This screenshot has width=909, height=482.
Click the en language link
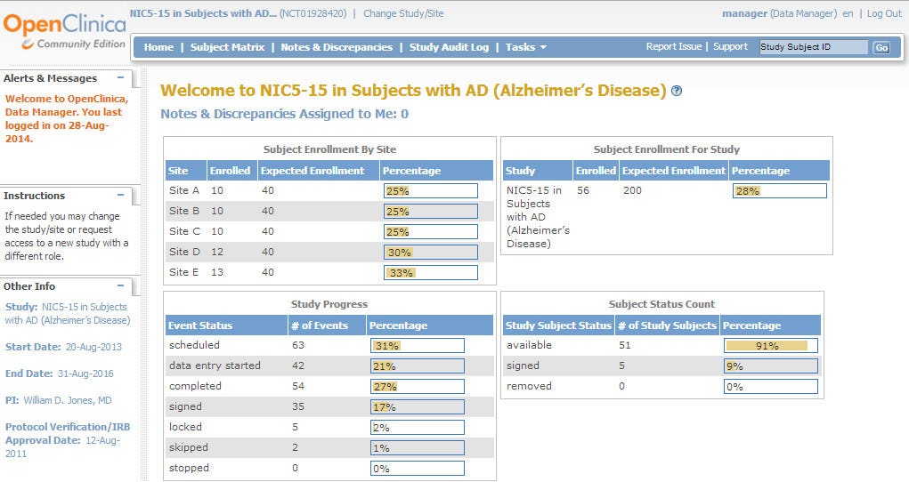coord(848,13)
